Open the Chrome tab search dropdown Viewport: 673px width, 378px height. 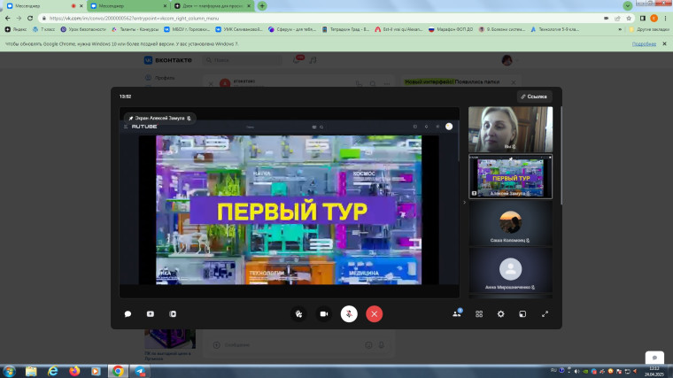pyautogui.click(x=628, y=5)
